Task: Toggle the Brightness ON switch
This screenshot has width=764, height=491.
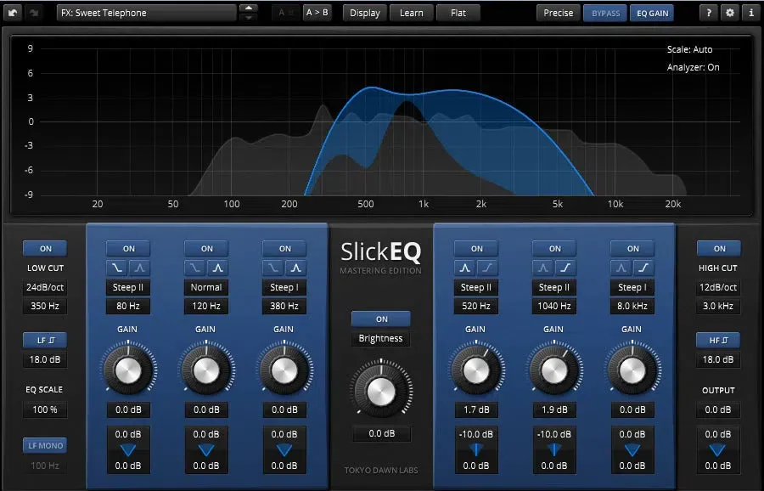Action: tap(381, 319)
